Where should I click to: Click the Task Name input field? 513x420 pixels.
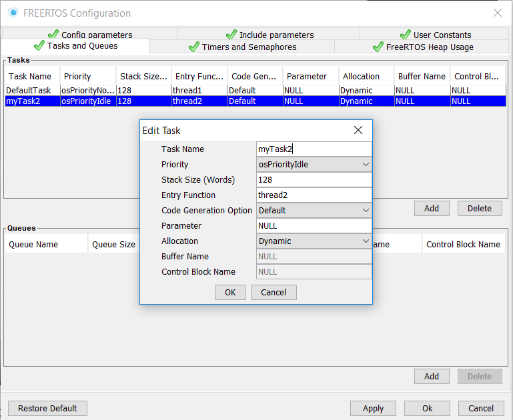(x=314, y=149)
